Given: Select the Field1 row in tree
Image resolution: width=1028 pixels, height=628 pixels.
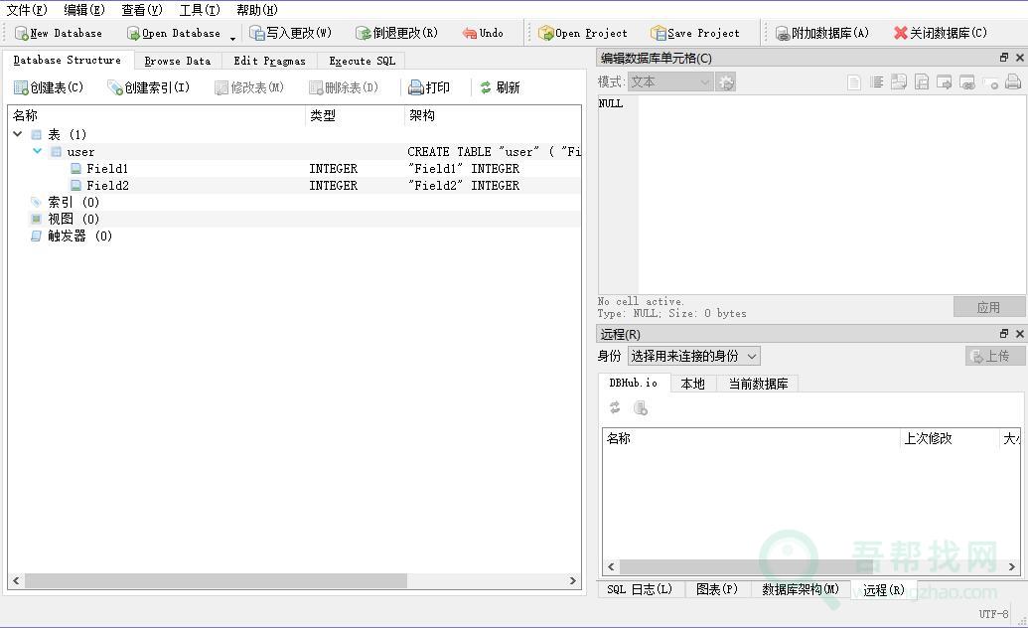Looking at the screenshot, I should (x=107, y=169).
